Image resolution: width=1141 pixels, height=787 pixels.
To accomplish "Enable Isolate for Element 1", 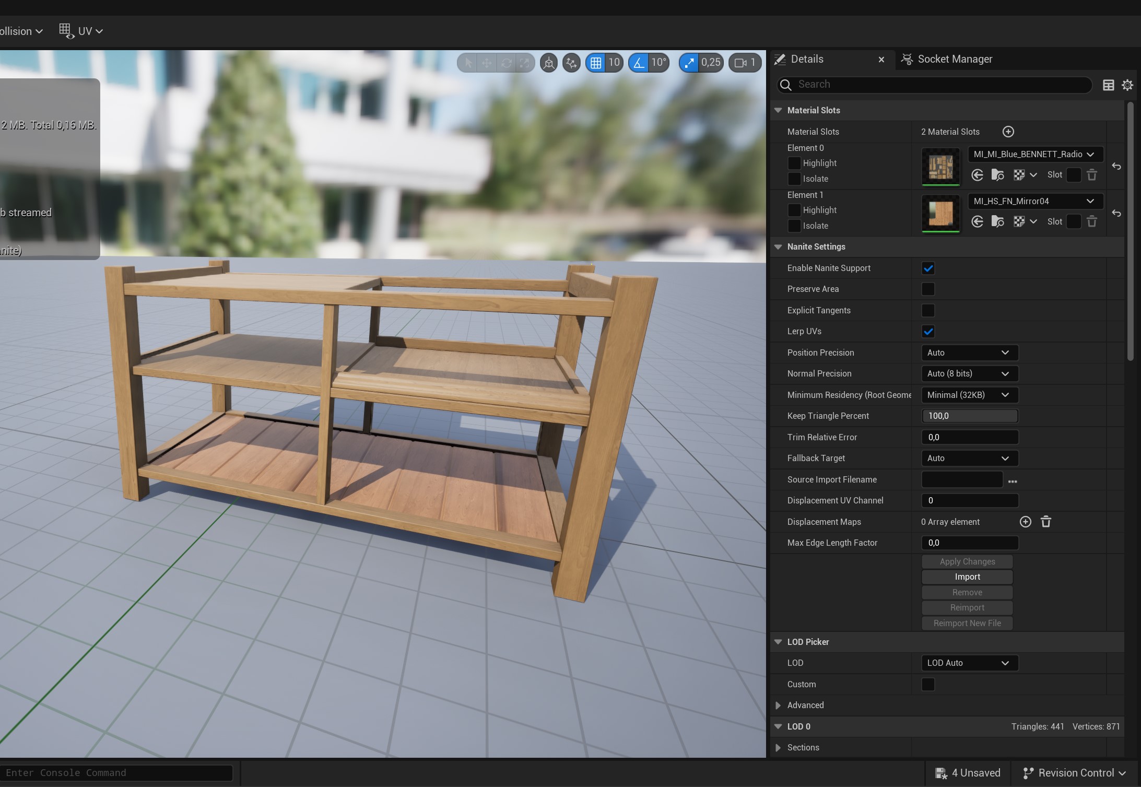I will click(794, 226).
